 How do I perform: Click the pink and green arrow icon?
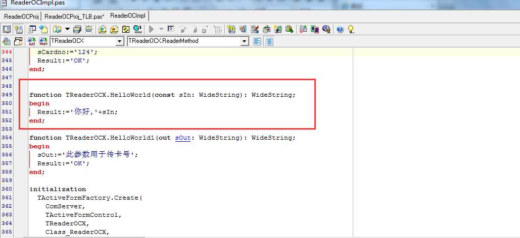coord(303,29)
